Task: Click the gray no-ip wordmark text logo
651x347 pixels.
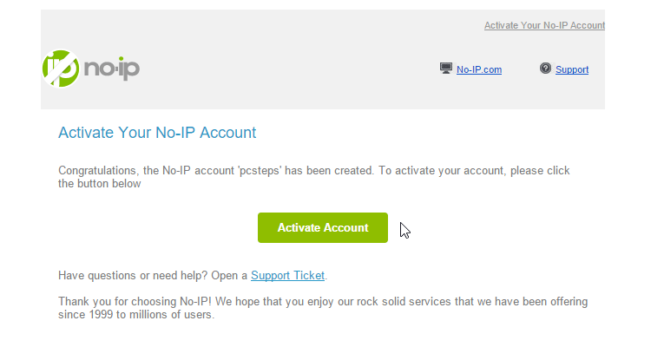Action: 112,69
